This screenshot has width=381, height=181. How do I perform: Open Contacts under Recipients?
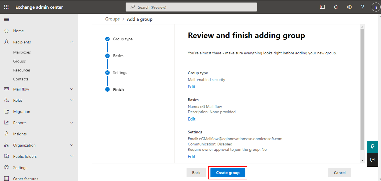click(21, 79)
